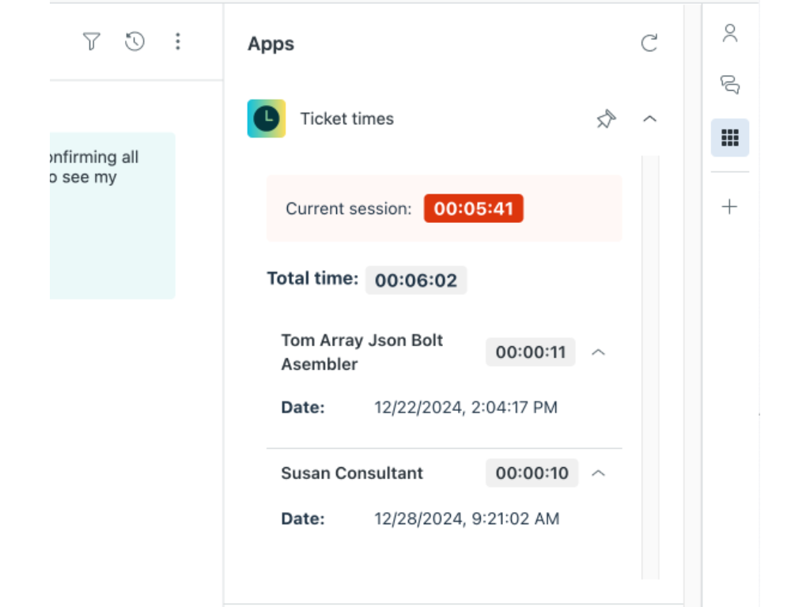Click the Ticket times app title
Screen dimensions: 810x607
click(x=346, y=119)
